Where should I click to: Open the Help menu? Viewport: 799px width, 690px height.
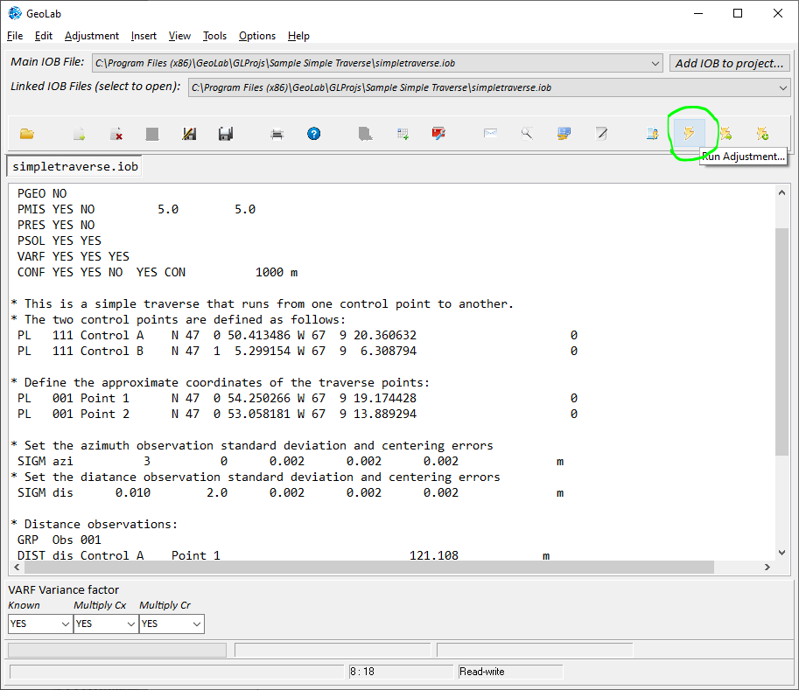(298, 36)
